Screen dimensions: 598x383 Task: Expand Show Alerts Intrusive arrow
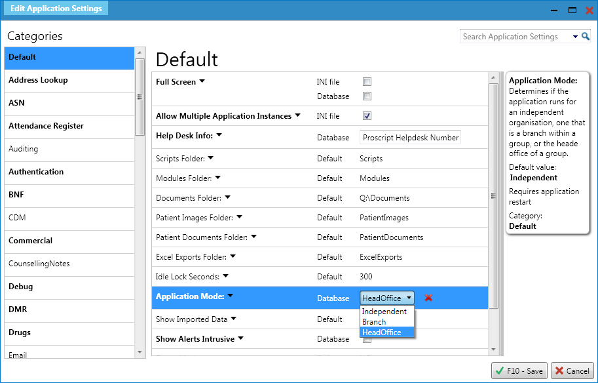point(241,338)
